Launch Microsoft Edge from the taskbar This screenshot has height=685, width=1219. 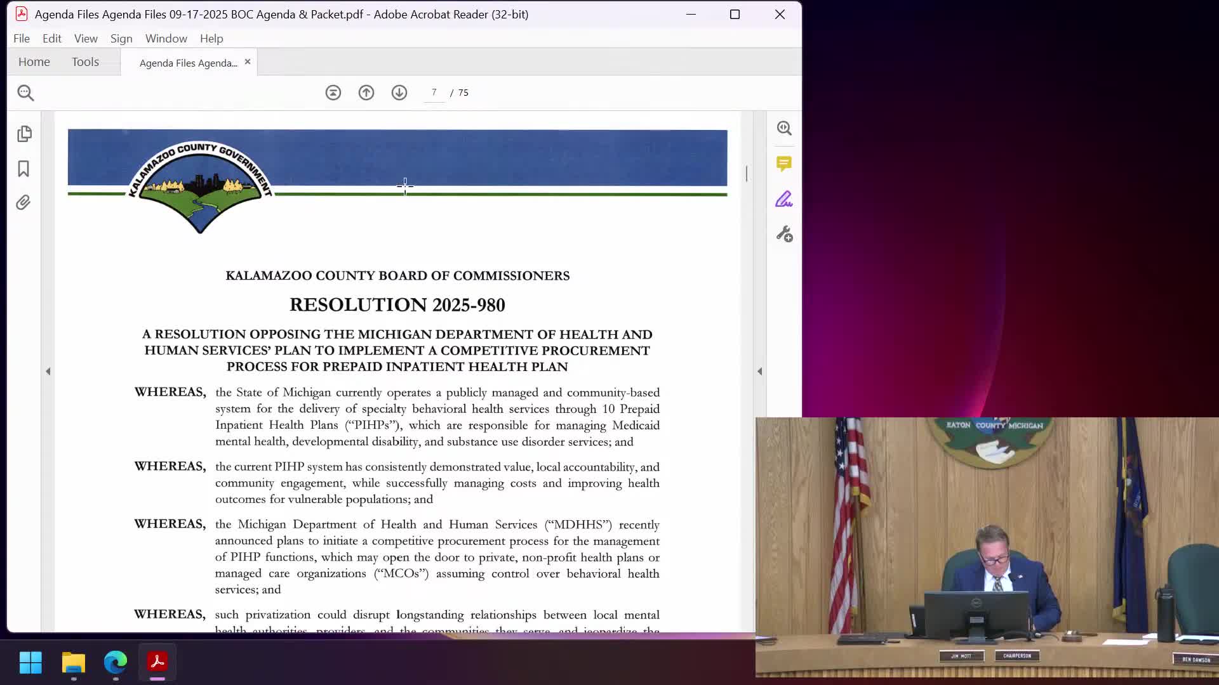[116, 662]
